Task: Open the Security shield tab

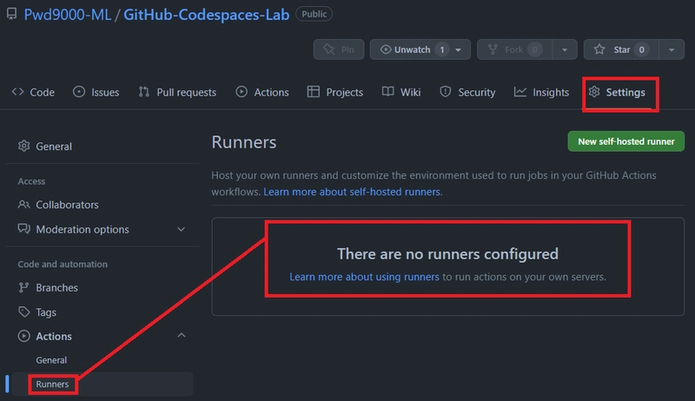Action: tap(467, 92)
